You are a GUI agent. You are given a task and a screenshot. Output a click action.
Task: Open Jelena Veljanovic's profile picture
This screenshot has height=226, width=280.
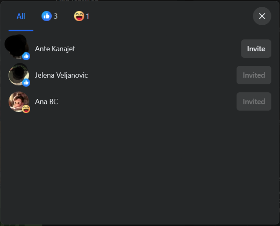19,75
